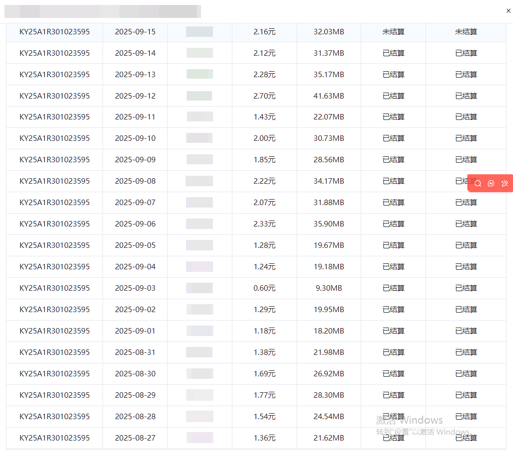Viewport: 513px width, 450px height.
Task: Select date 2025-09-01
Action: click(135, 331)
